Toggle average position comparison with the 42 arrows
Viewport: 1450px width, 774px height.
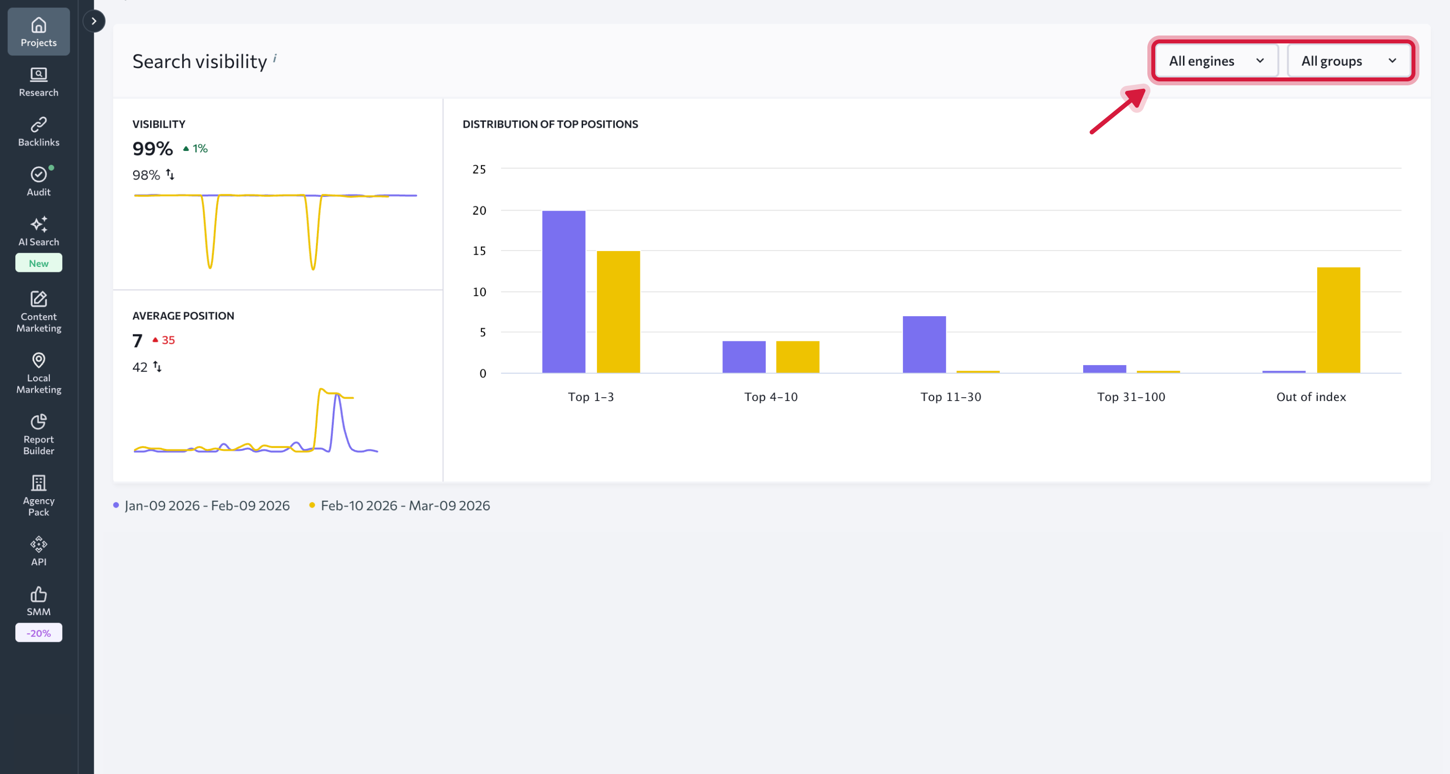158,367
